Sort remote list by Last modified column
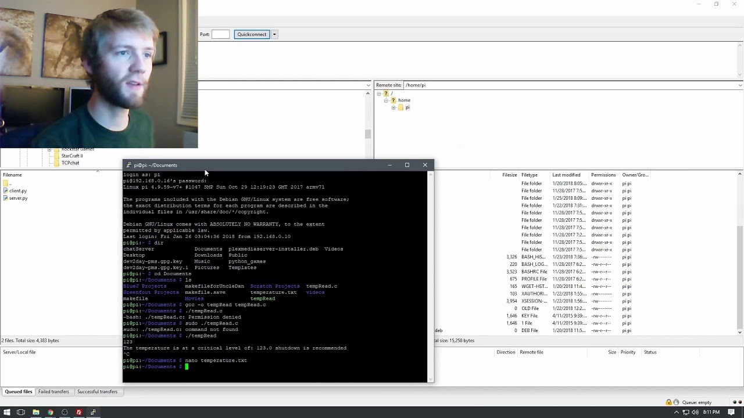This screenshot has height=418, width=744. 566,175
